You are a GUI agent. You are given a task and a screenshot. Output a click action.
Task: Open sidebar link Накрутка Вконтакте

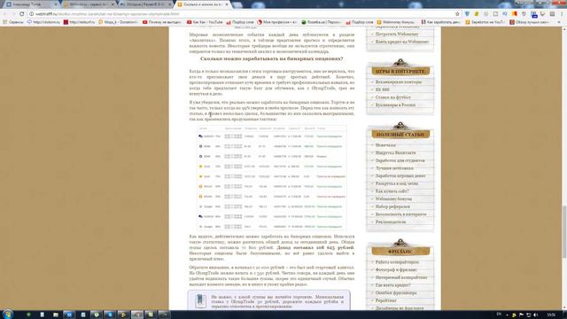395,152
